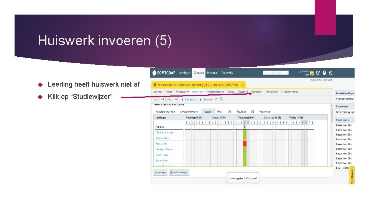Click the Vrijdag column header
Viewport: 368px width, 207px height.
[296, 118]
